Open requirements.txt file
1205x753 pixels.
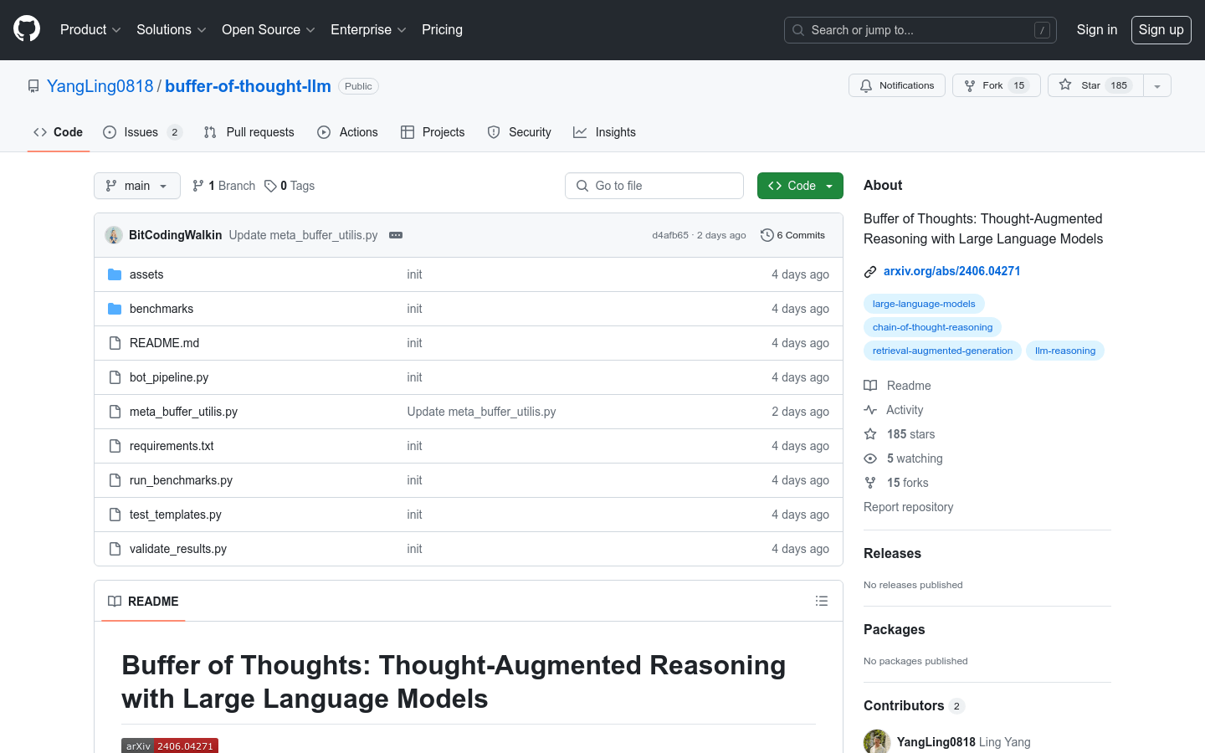click(172, 446)
